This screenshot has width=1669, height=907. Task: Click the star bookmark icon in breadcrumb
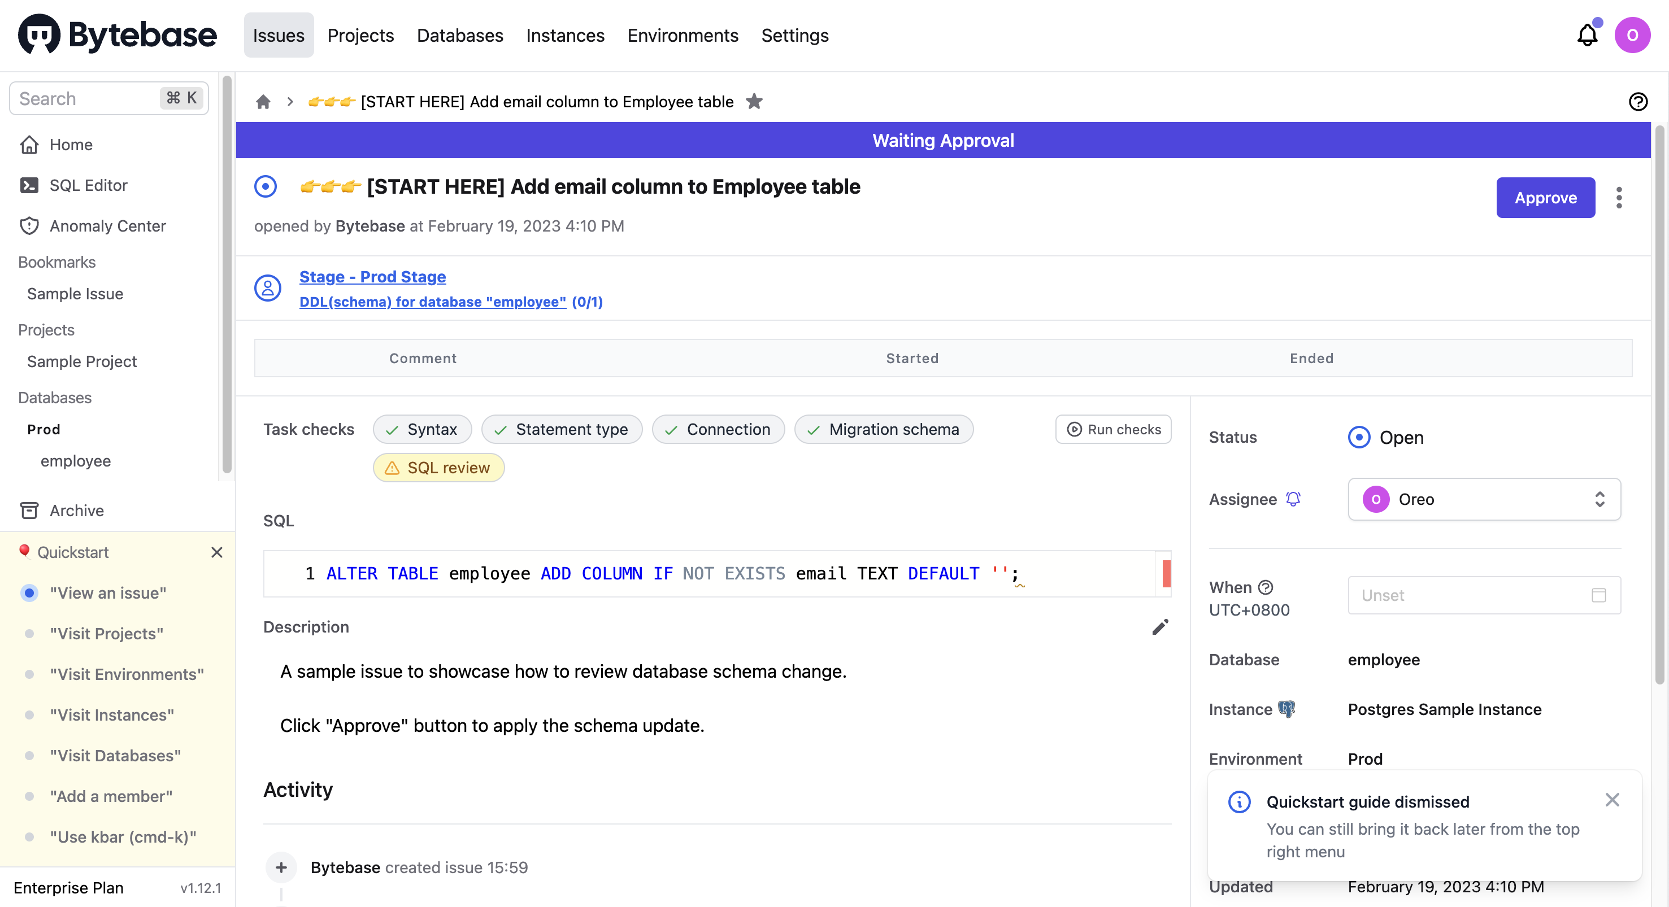coord(754,102)
